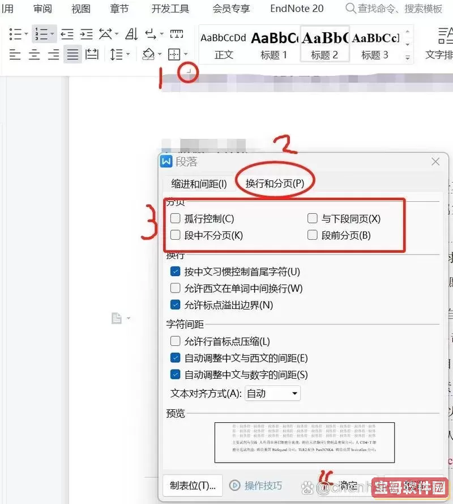This screenshot has width=453, height=504.
Task: Expand the bullet list style dropdown arrow
Action: 26,34
